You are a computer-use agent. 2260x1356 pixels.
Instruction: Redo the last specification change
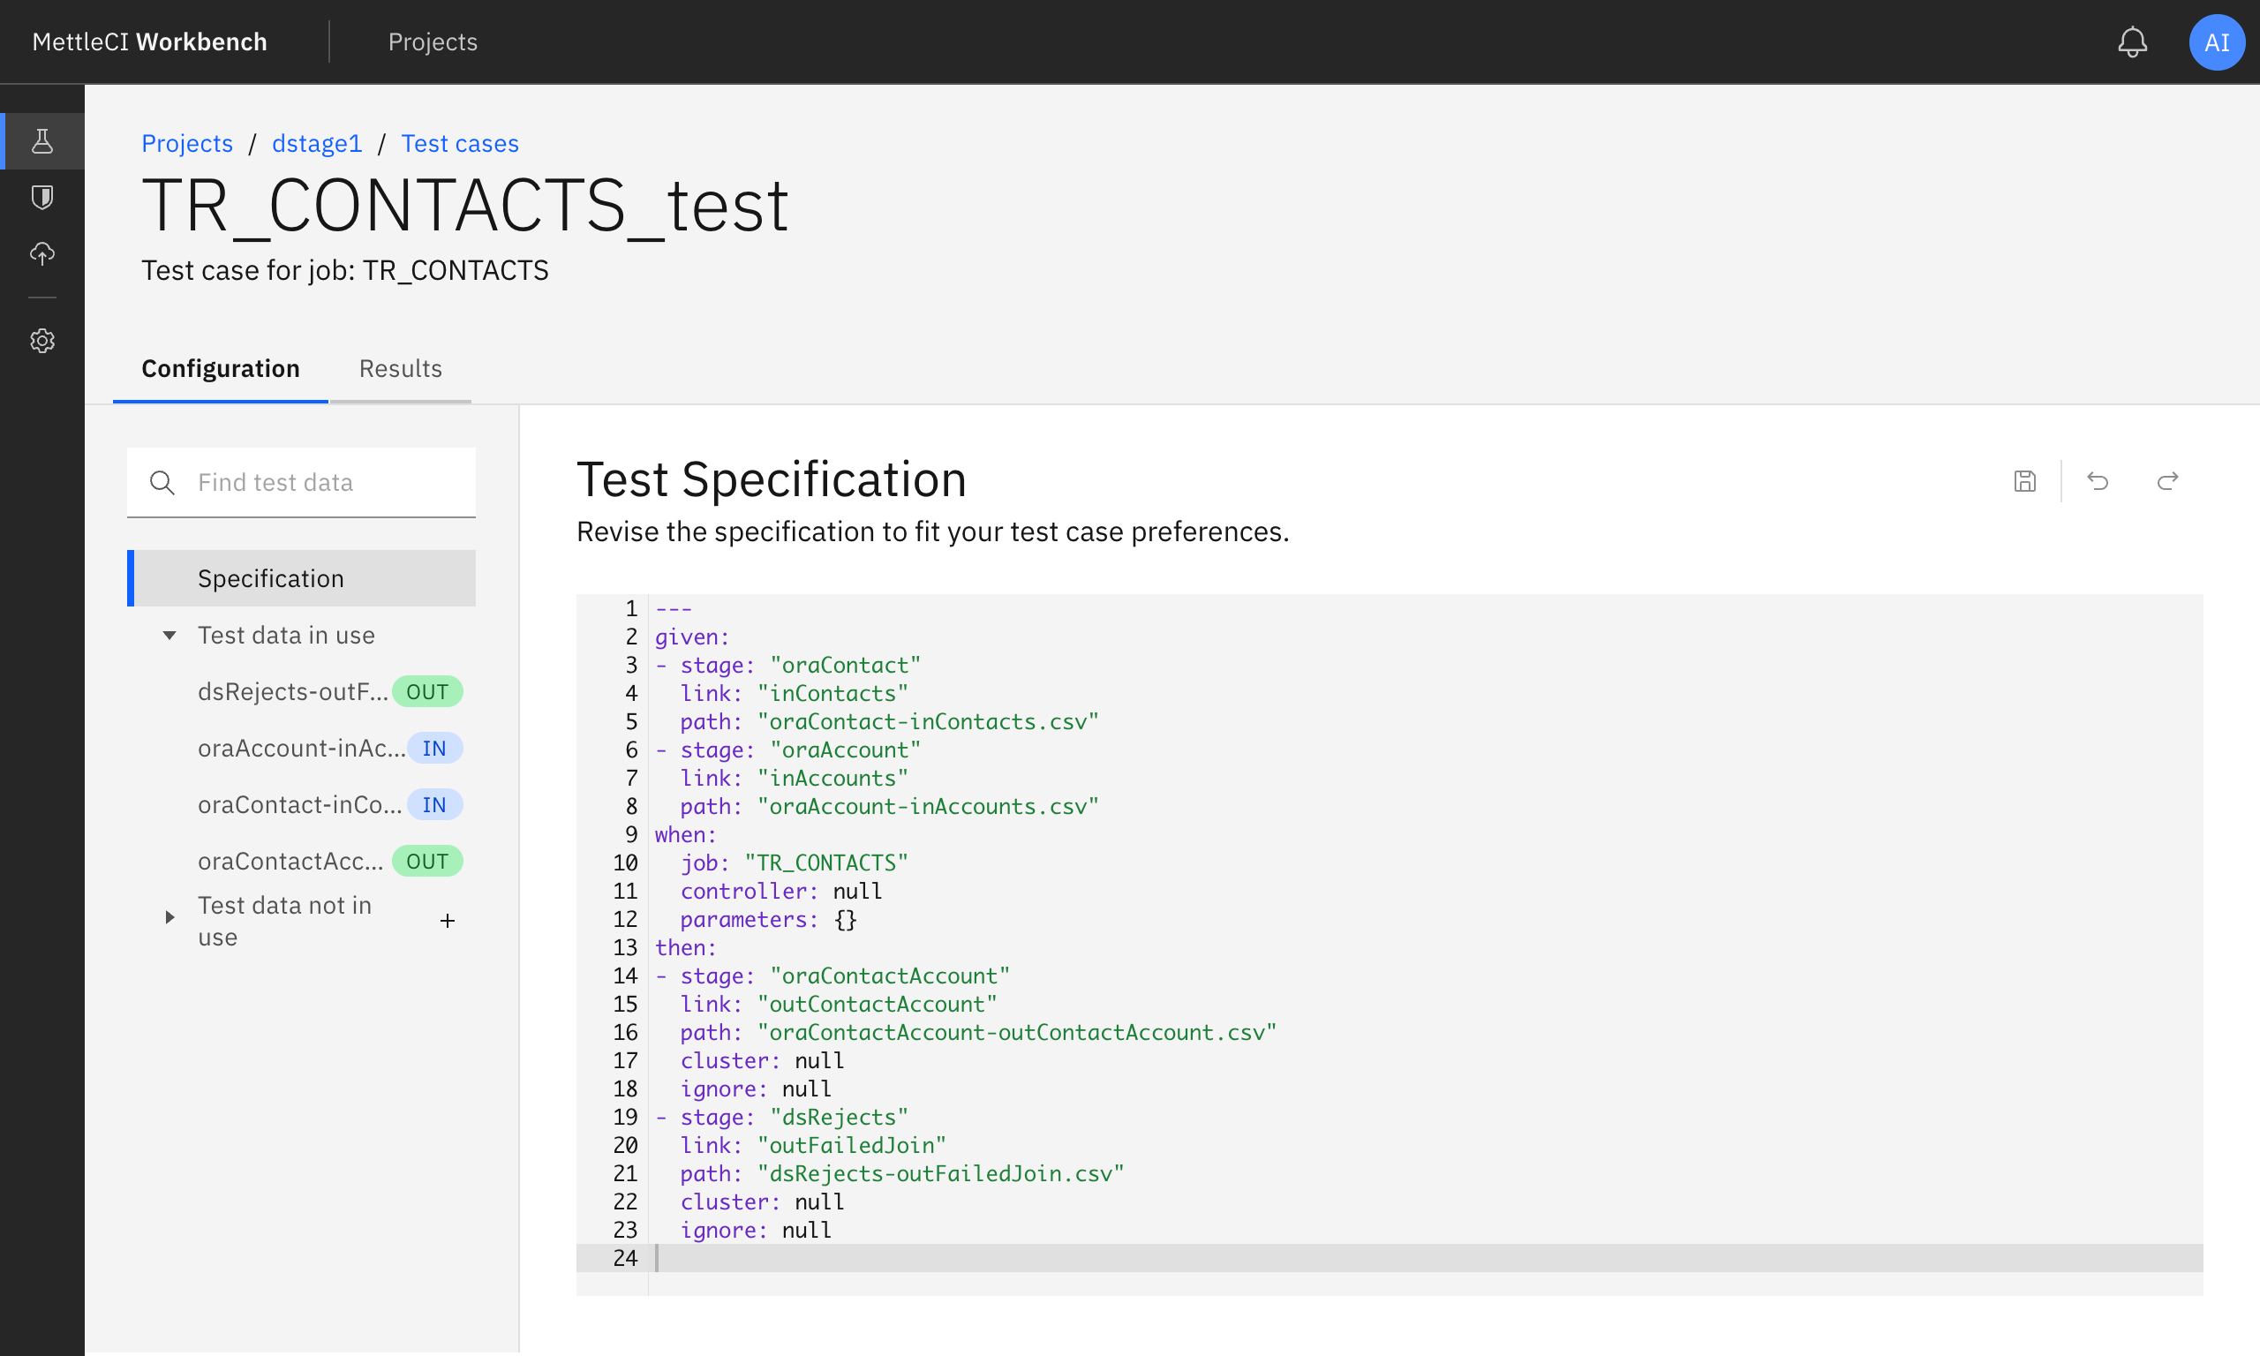coord(2169,480)
